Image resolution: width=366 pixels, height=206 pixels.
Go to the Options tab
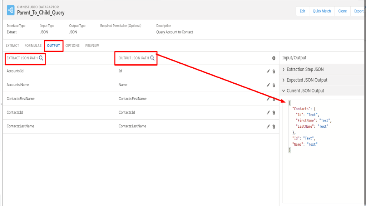click(73, 45)
